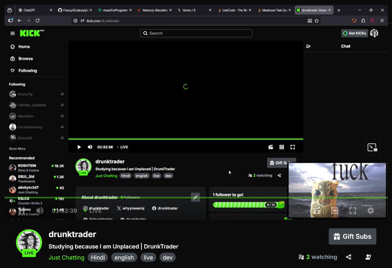Image resolution: width=392 pixels, height=268 pixels.
Task: Go back with the browser back arrow
Action: (x=20, y=21)
